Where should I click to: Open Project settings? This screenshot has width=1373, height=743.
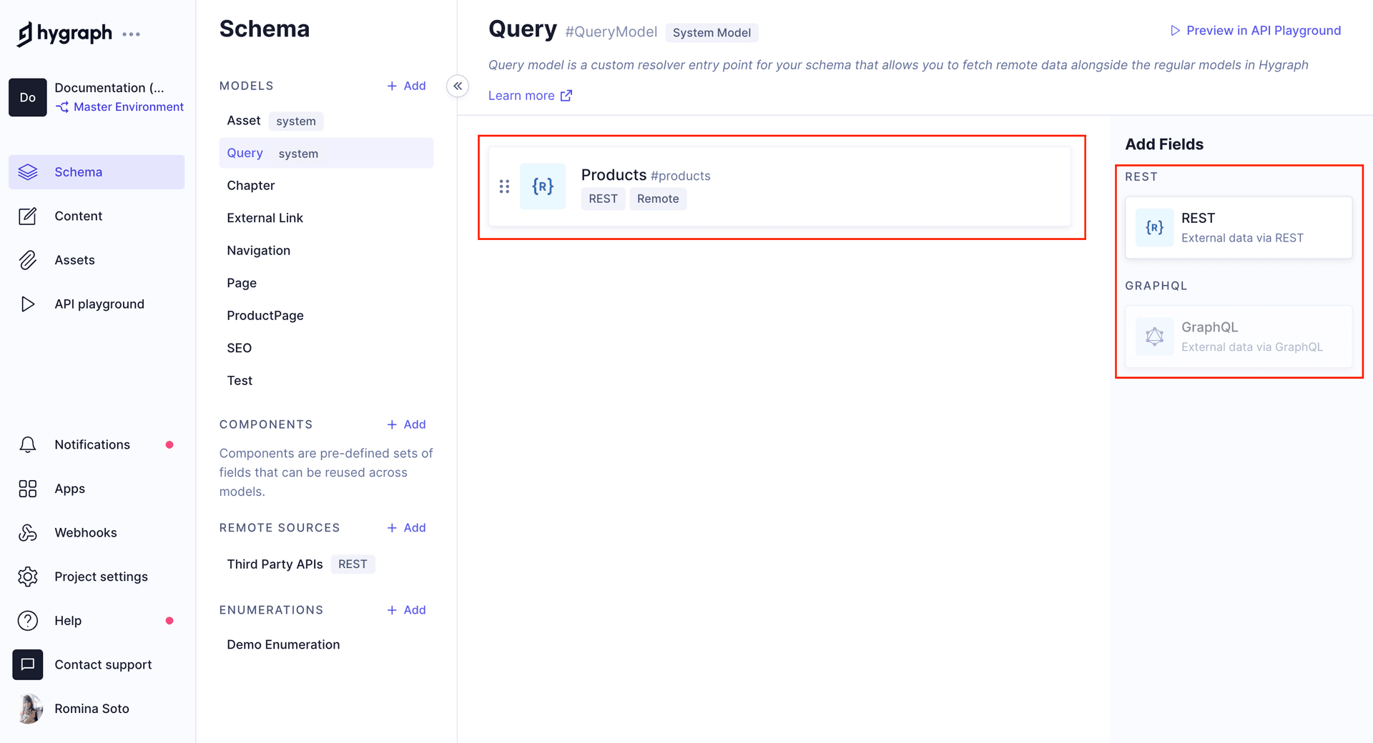97,577
